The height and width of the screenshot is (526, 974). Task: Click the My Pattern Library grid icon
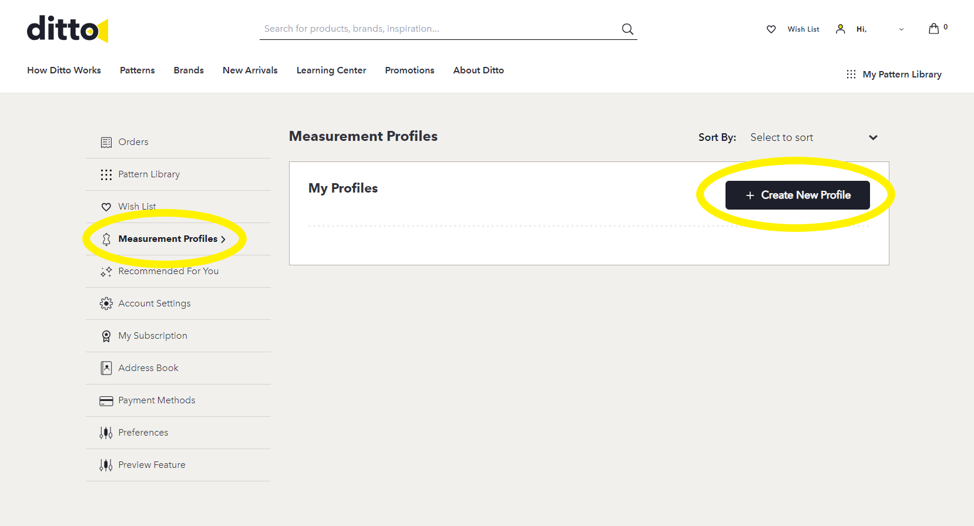(x=851, y=74)
